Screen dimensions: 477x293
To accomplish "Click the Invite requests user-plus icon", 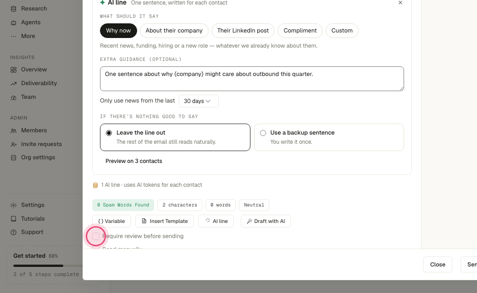I will tap(13, 145).
